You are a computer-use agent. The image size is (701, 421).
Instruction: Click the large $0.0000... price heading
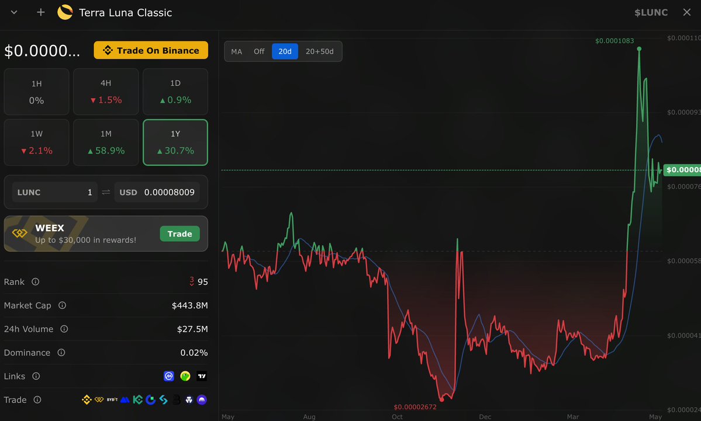pyautogui.click(x=42, y=51)
